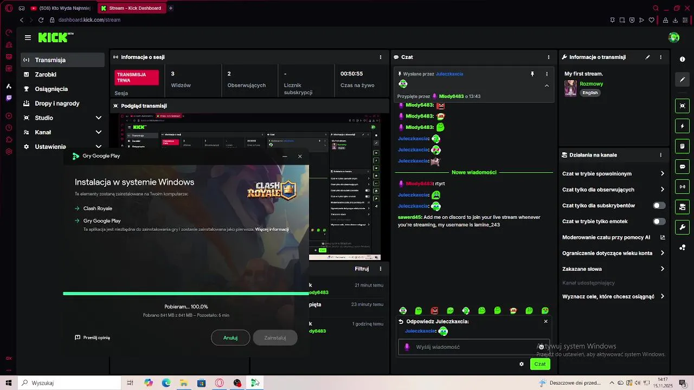Open Wyznacz cele, które chcesz osiągnąć
This screenshot has width=694, height=390.
coord(614,296)
